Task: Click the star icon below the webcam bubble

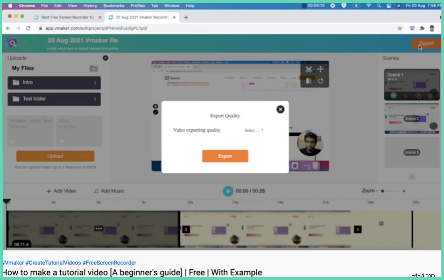Action: pyautogui.click(x=294, y=165)
